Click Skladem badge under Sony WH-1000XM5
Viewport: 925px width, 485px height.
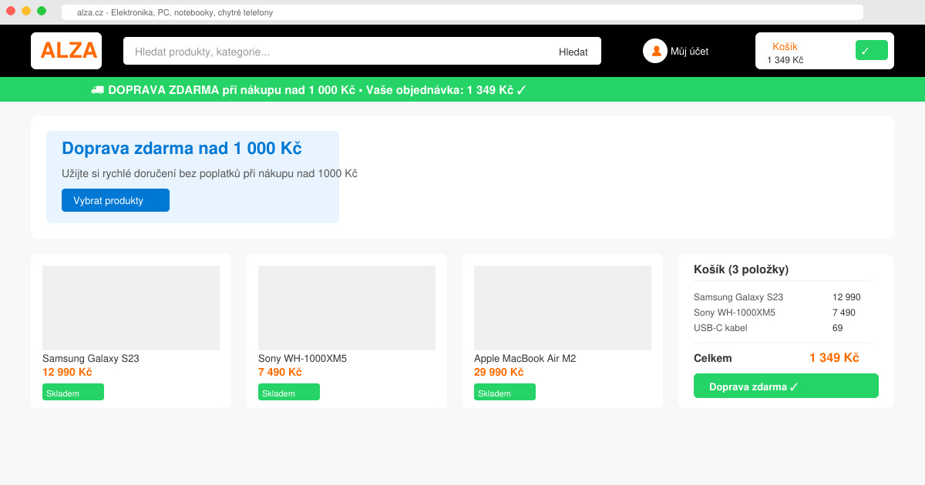tap(289, 392)
